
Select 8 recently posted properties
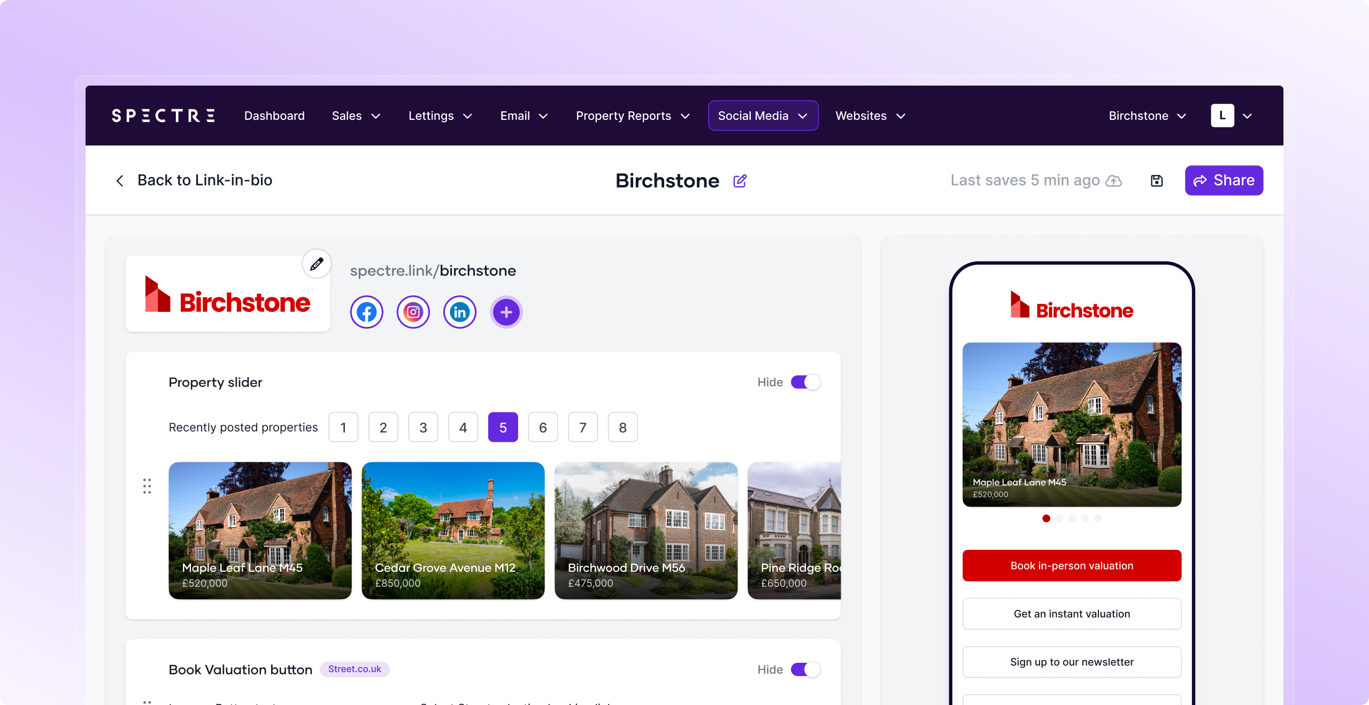point(622,427)
